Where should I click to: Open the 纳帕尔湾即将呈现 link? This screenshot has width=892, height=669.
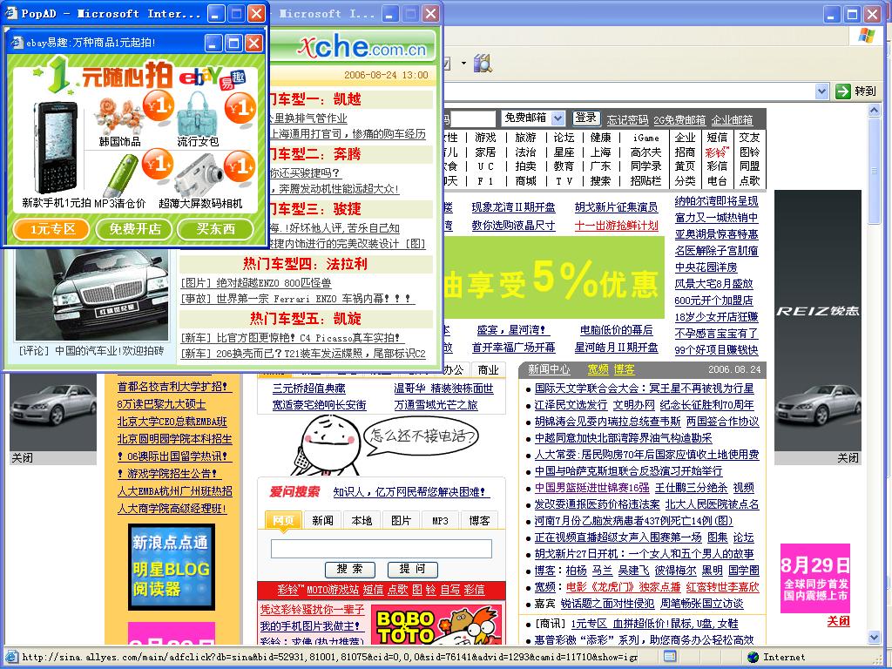pyautogui.click(x=716, y=201)
